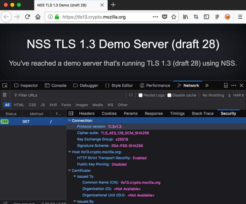Toggle the sidebar view icon
This screenshot has width=246, height=204.
coord(206,17)
